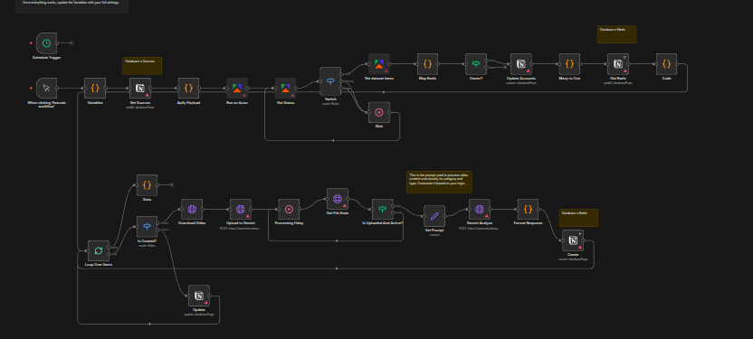Open the Is Uploaded And Active? if node
The height and width of the screenshot is (339, 753).
[383, 210]
